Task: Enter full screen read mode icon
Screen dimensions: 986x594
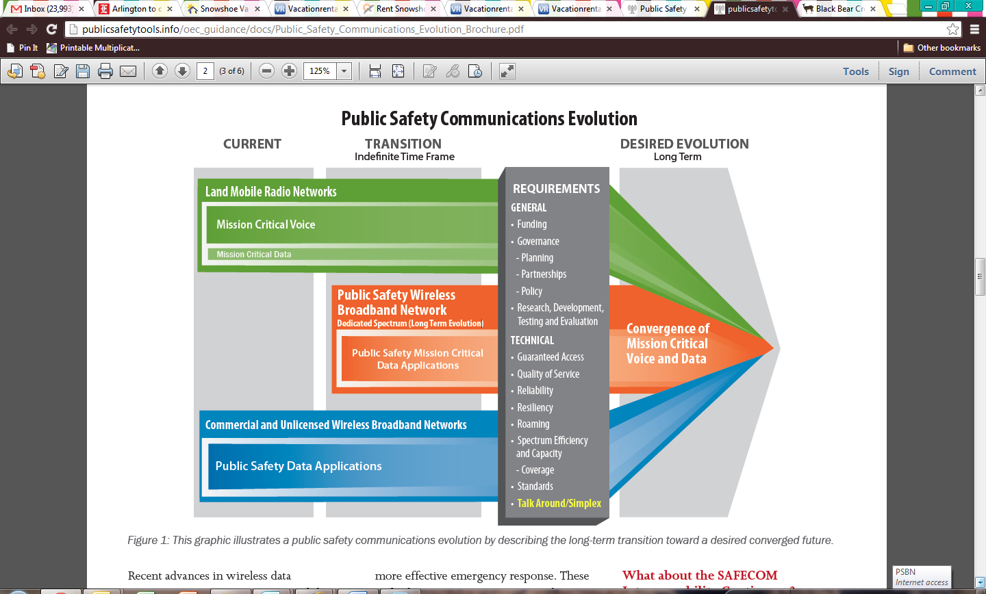Action: pos(507,71)
